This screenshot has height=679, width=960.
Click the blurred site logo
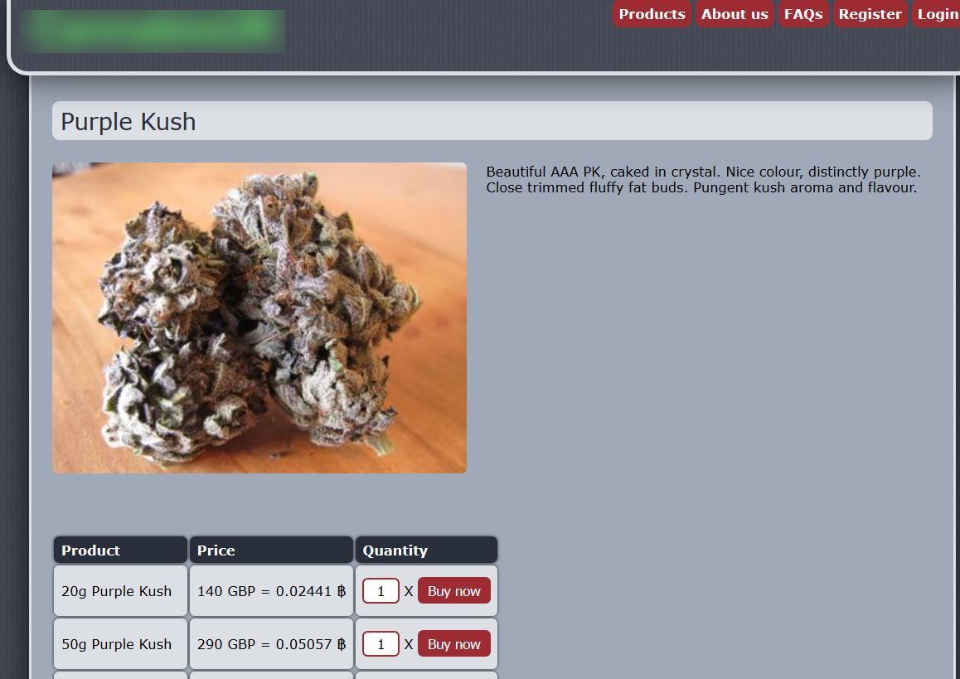[153, 30]
